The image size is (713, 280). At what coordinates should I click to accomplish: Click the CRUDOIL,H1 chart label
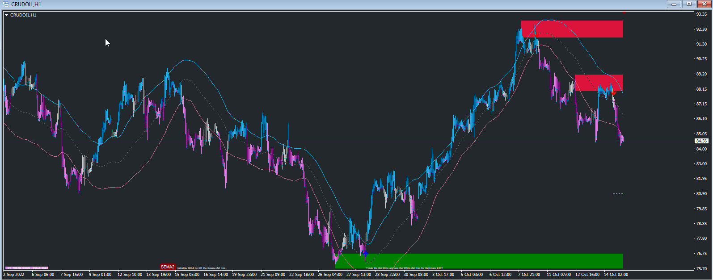click(23, 15)
